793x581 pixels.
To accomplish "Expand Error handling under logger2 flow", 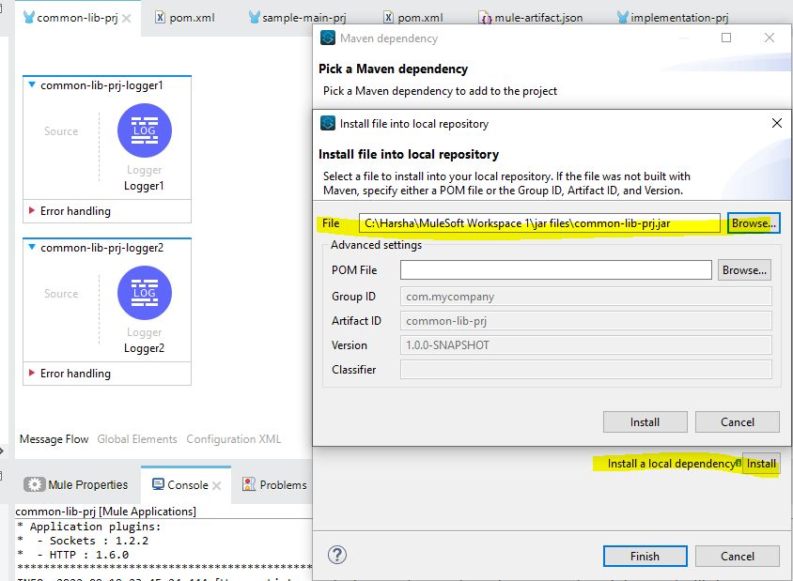I will (x=32, y=373).
